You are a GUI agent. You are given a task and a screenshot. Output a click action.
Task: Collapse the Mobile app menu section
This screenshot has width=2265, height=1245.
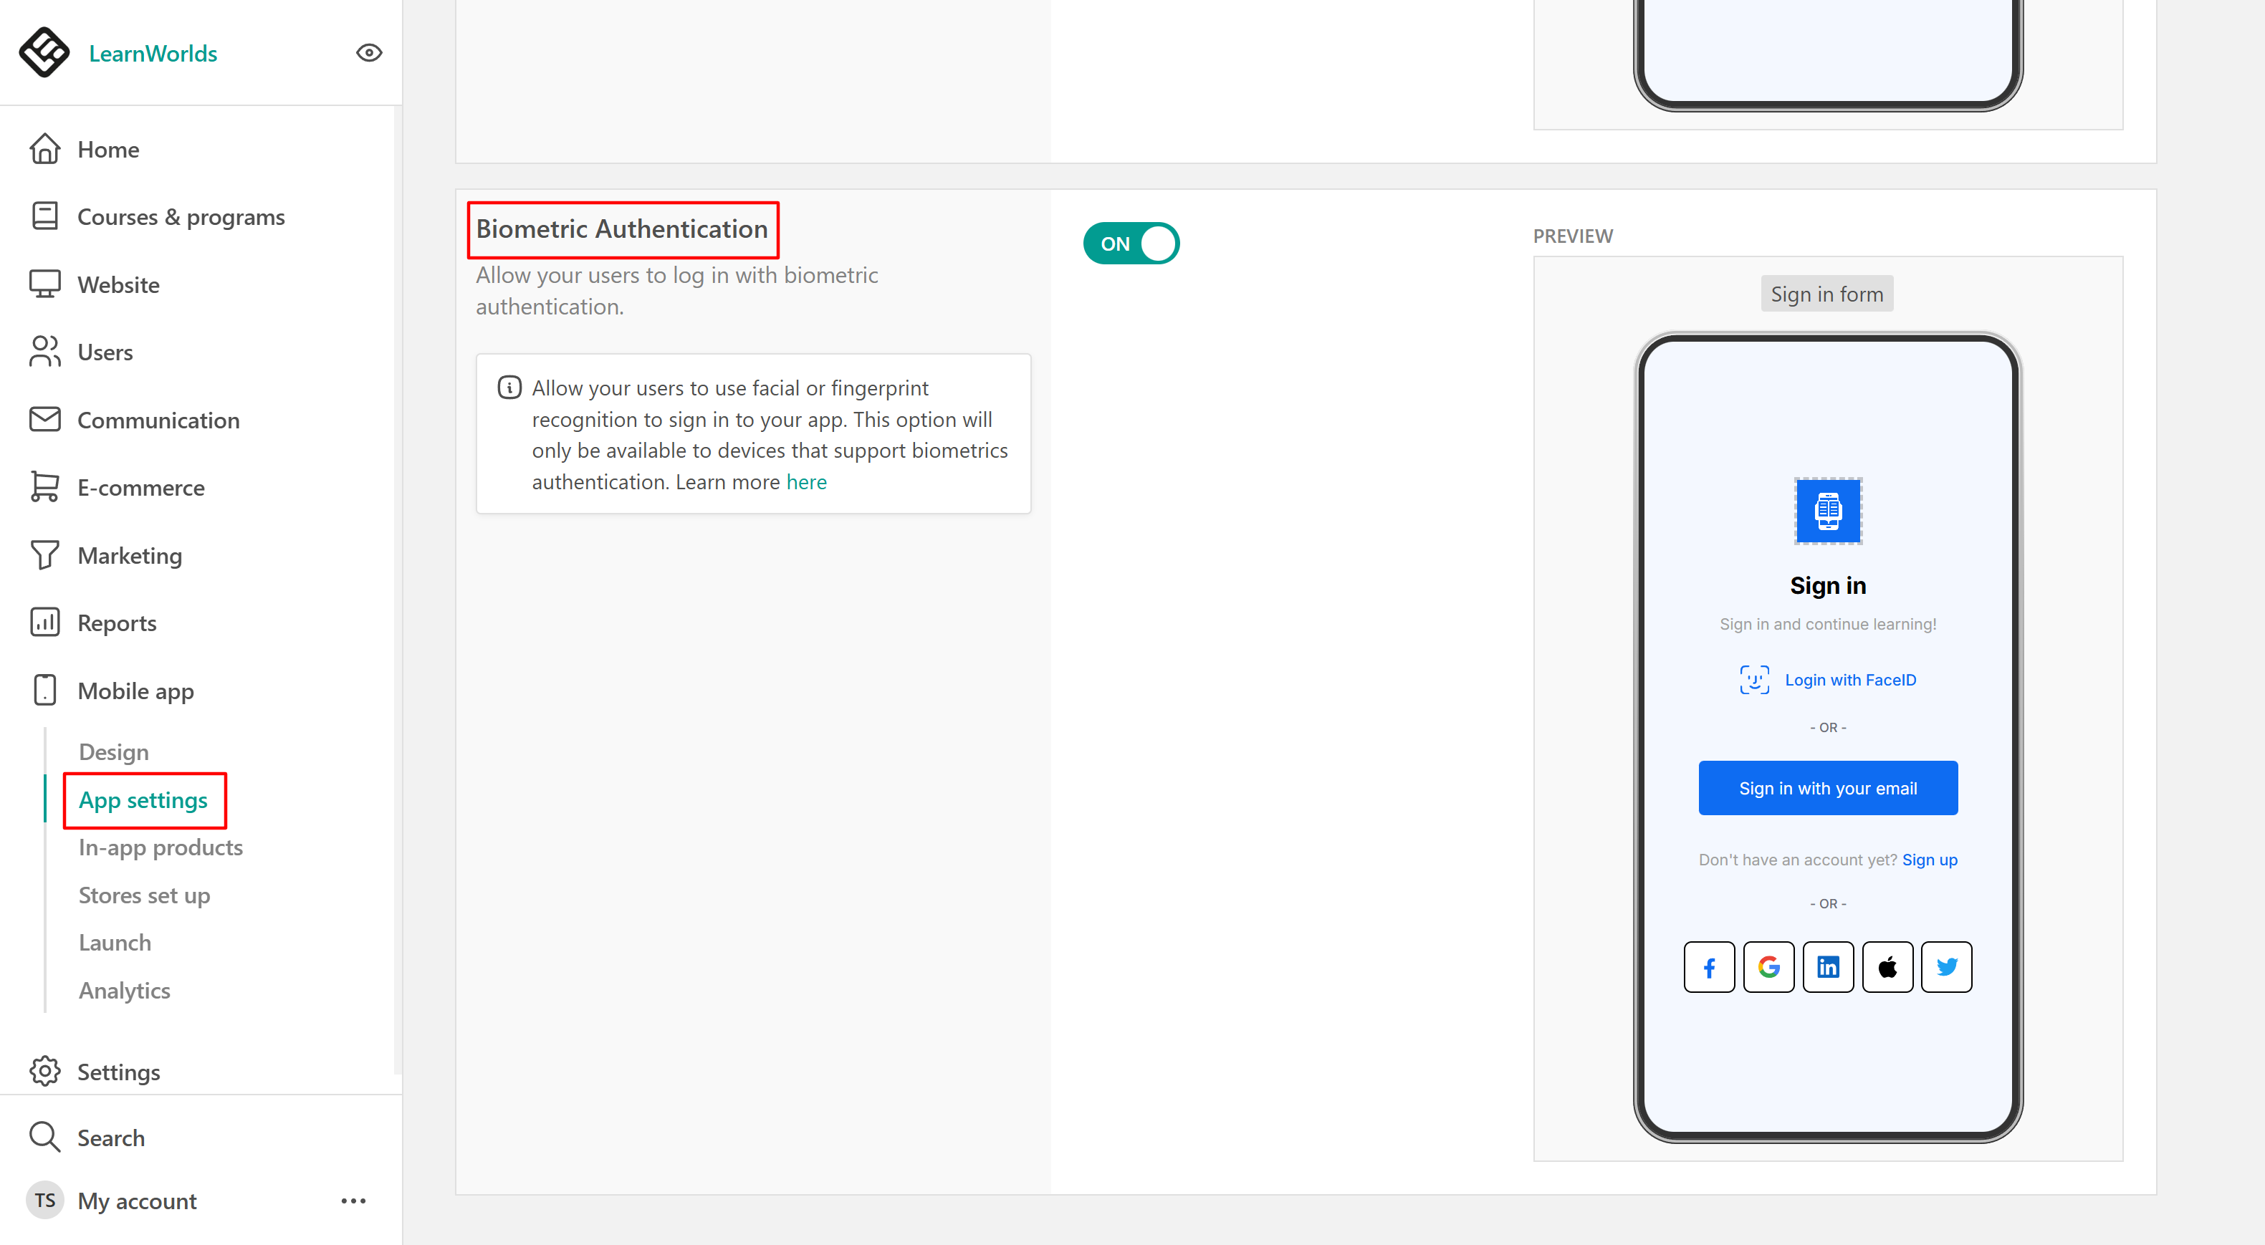[x=135, y=691]
